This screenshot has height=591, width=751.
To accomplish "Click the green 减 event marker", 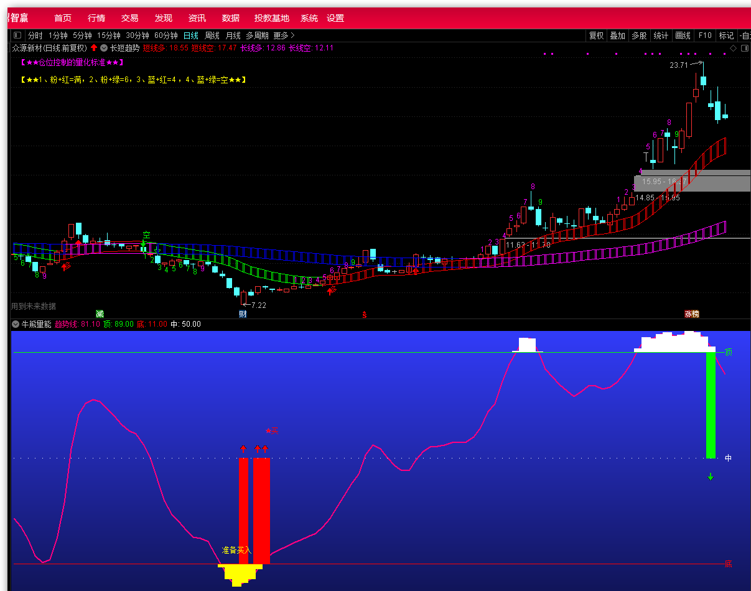I will (x=100, y=314).
